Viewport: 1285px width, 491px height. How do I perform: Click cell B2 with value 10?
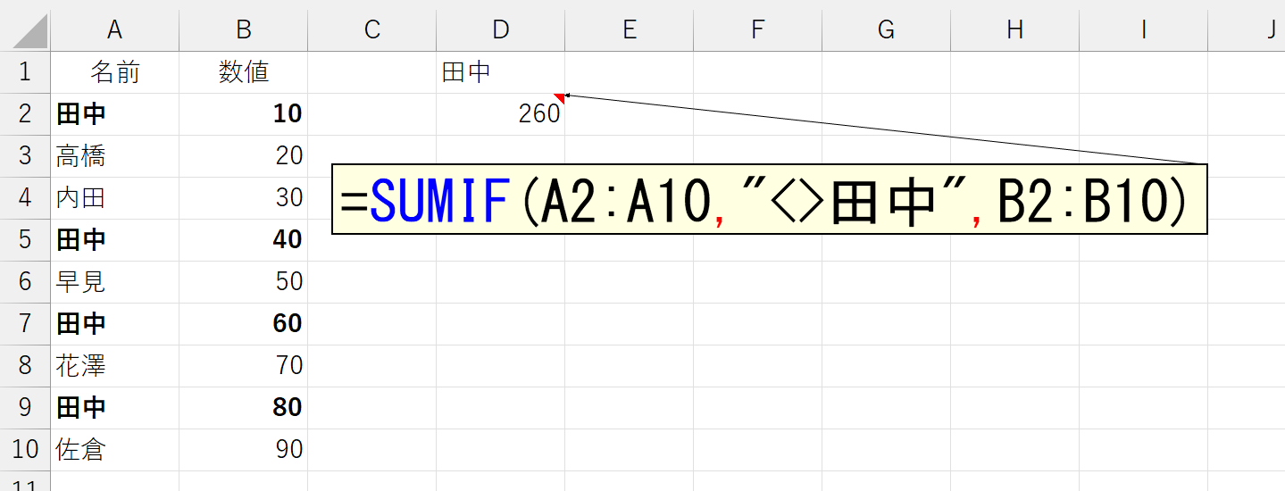pyautogui.click(x=243, y=114)
